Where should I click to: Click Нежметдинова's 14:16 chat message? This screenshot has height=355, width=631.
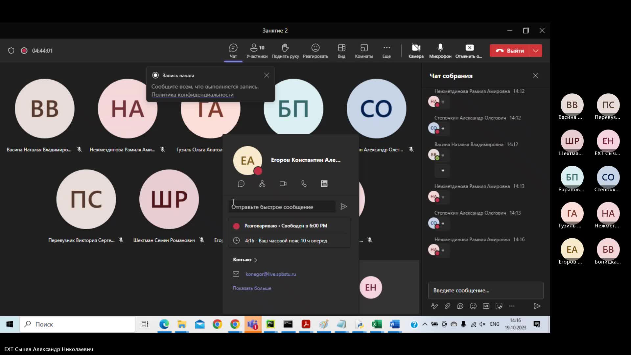443,250
